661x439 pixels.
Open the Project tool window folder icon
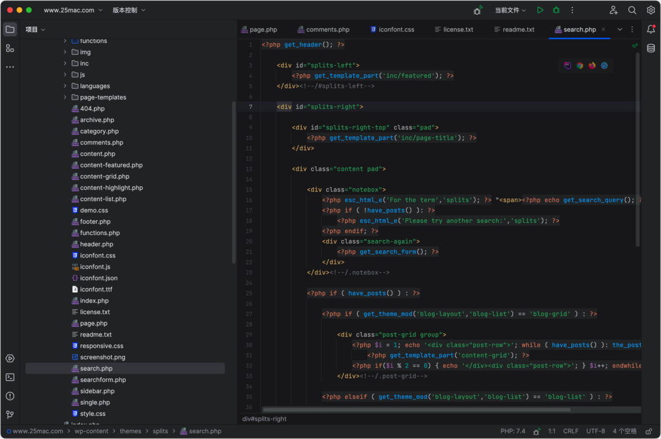click(10, 29)
